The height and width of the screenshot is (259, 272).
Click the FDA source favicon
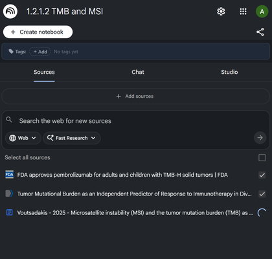(x=9, y=175)
